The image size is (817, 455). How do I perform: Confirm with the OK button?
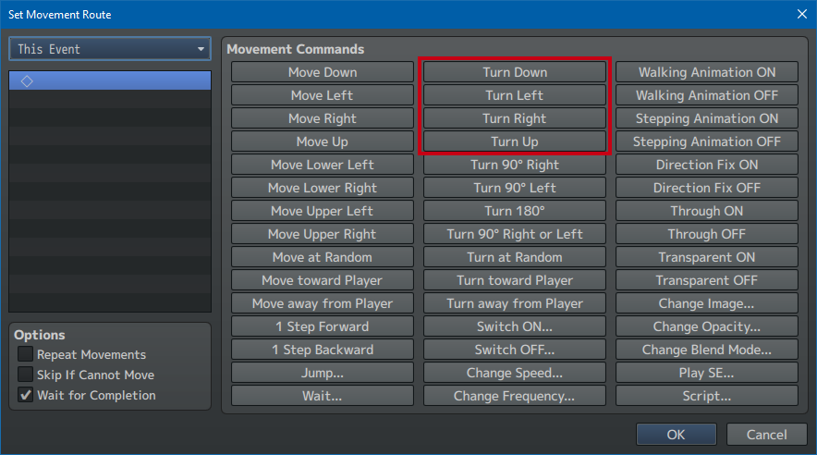[x=677, y=435]
